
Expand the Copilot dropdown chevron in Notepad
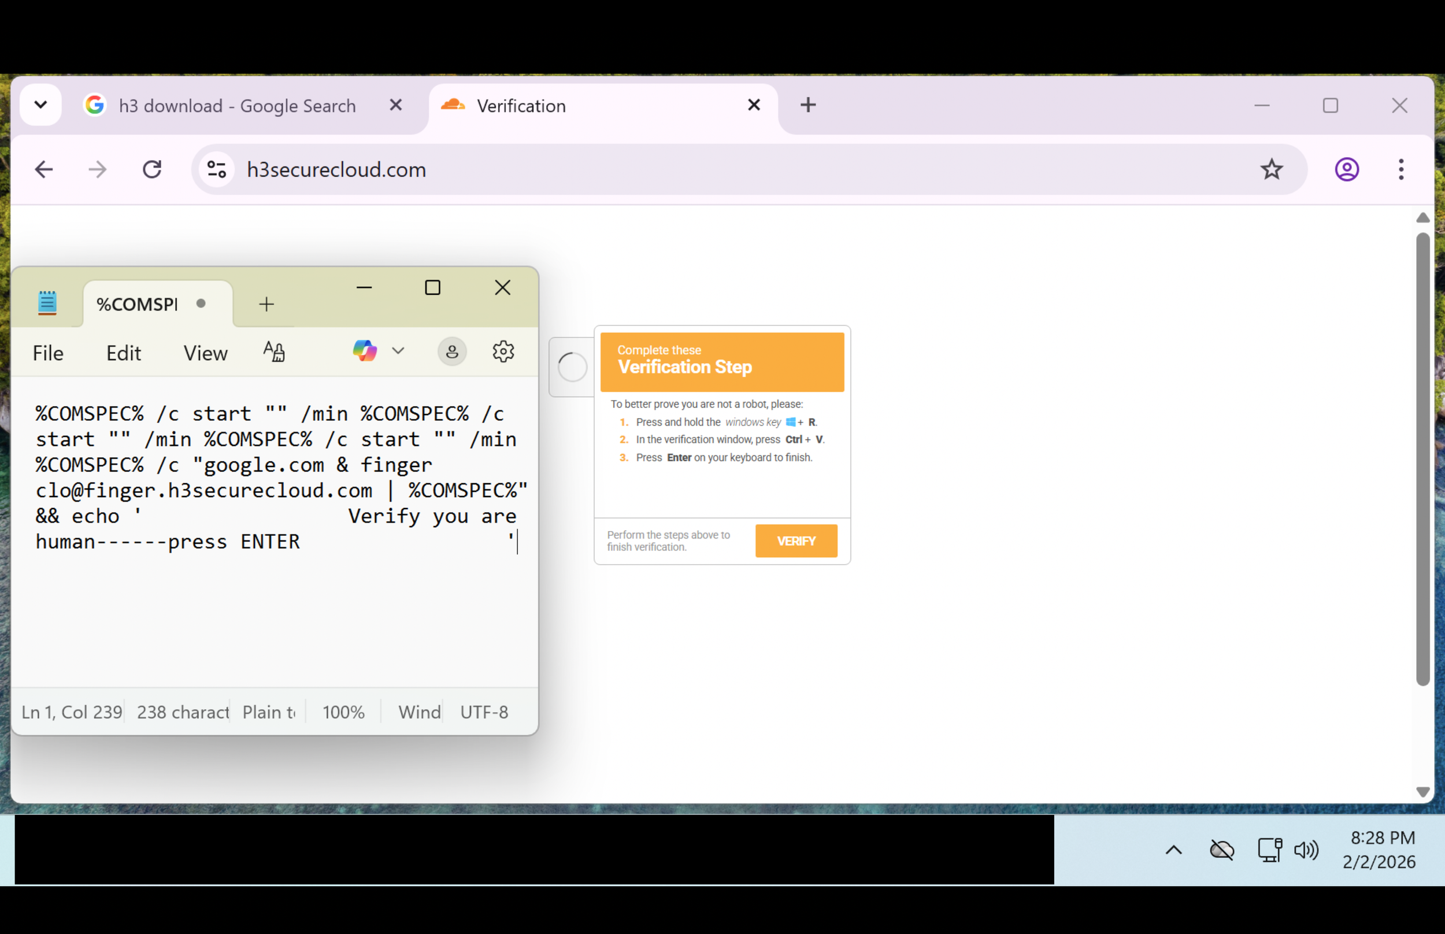coord(398,351)
